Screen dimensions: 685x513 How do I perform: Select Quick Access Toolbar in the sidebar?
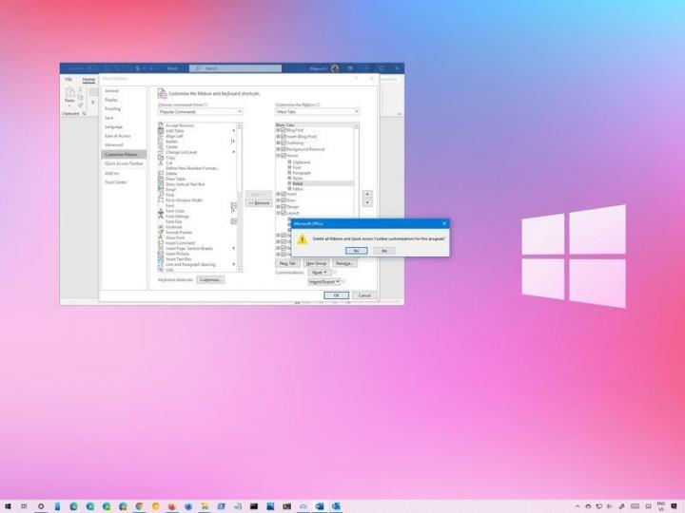[x=122, y=163]
